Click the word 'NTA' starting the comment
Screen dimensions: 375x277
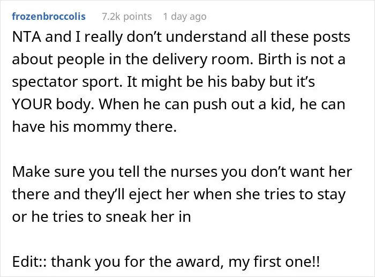click(26, 37)
